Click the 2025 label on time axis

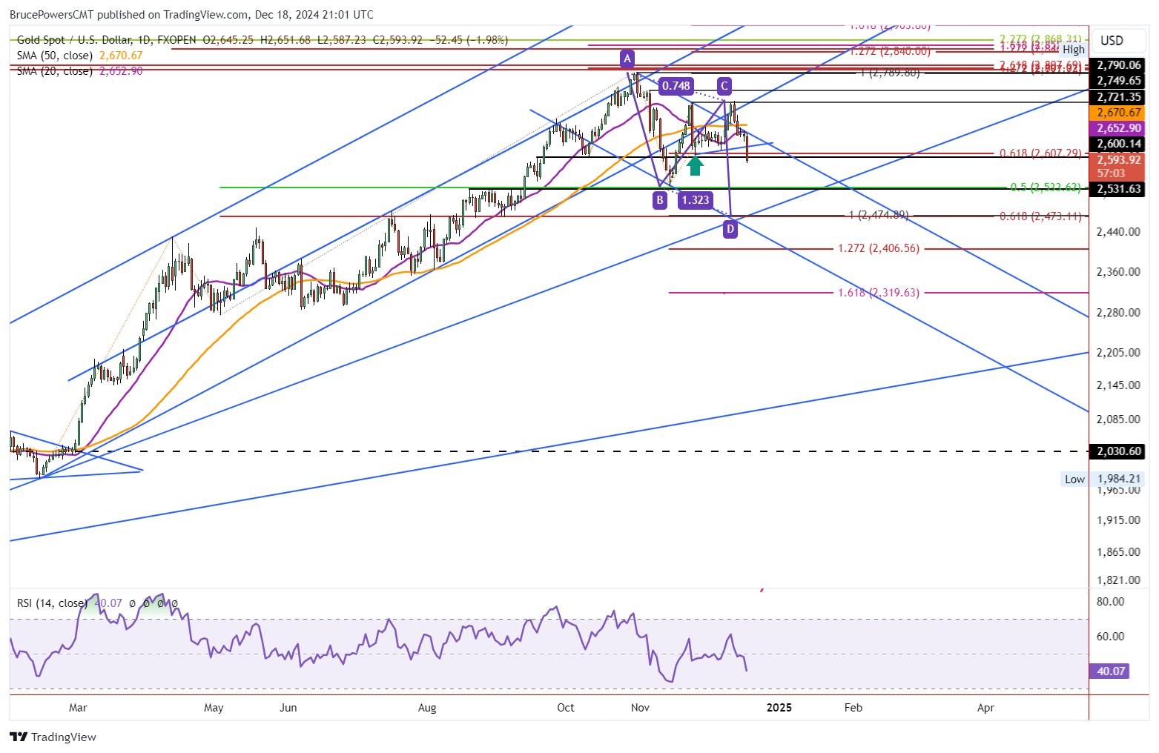(x=779, y=708)
